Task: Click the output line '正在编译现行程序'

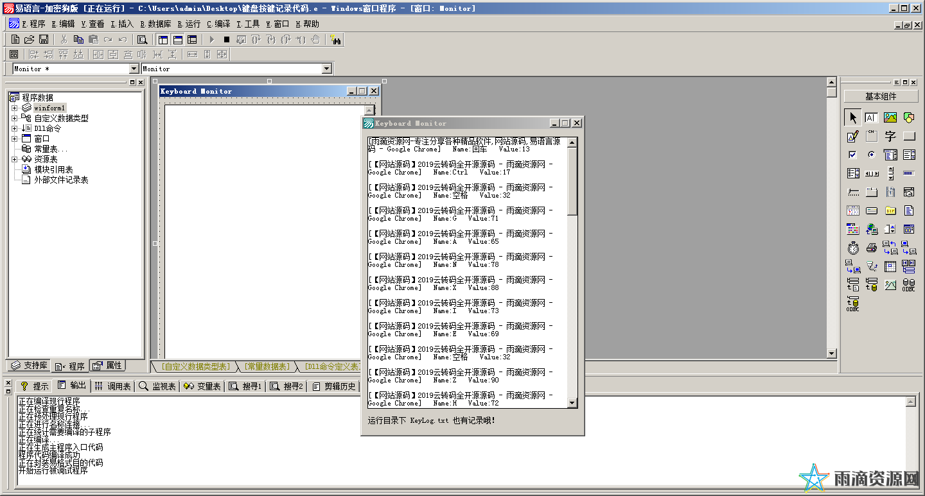Action: pyautogui.click(x=49, y=401)
